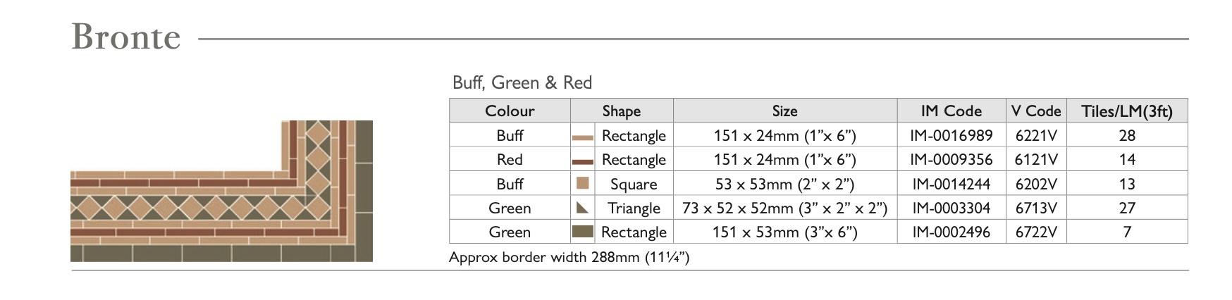This screenshot has height=300, width=1232.
Task: Click the "Buff, Green & Red" title
Action: click(522, 82)
